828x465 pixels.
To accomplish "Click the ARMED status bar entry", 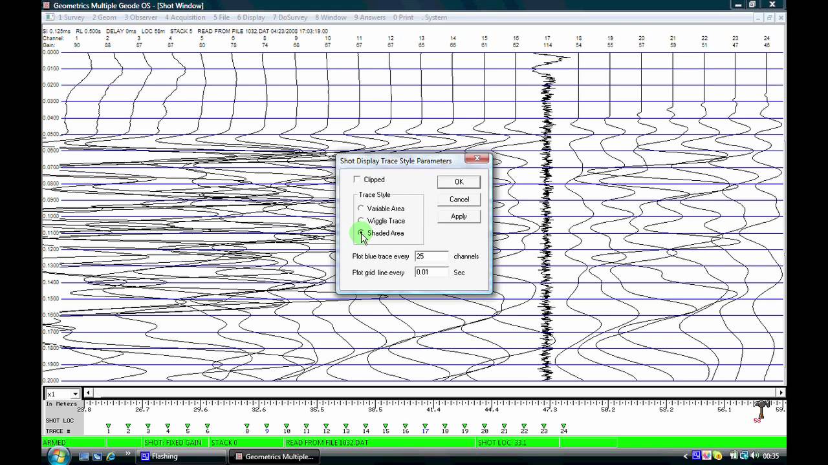I will [x=72, y=442].
